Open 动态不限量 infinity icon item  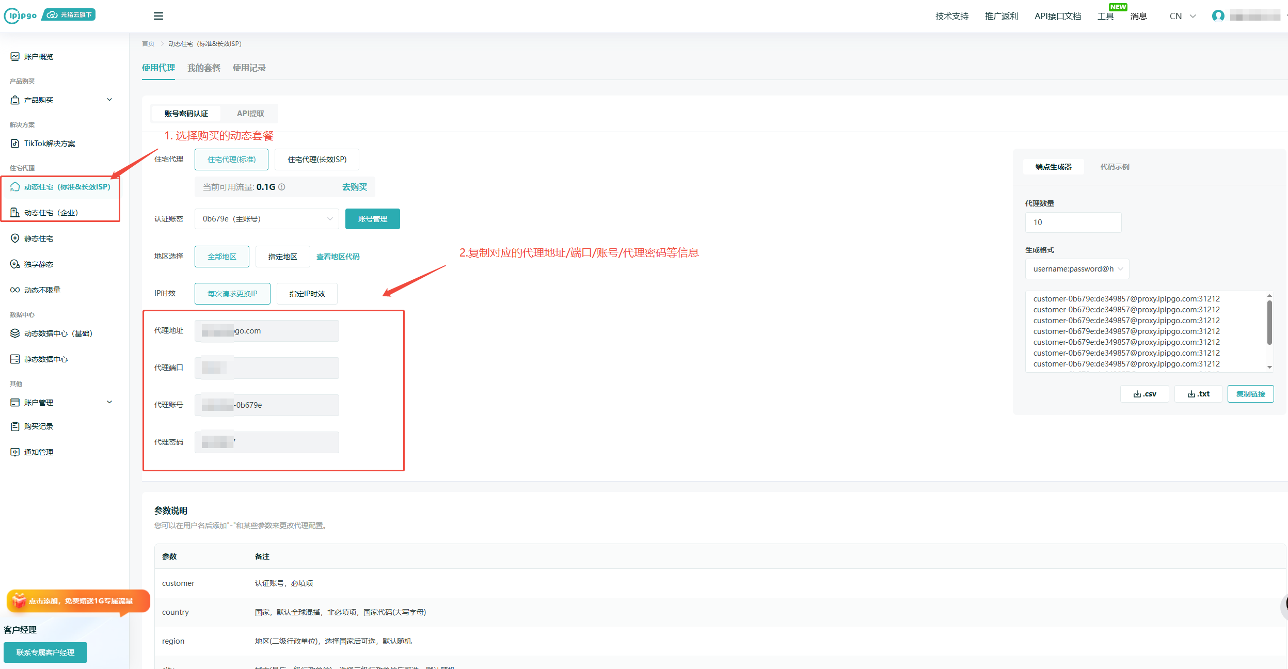pyautogui.click(x=15, y=290)
